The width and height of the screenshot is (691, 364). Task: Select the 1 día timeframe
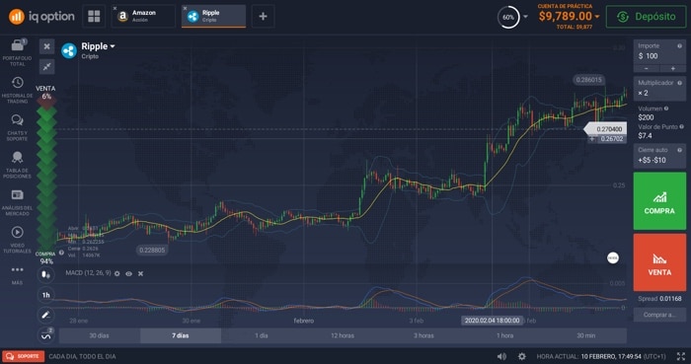tap(262, 335)
